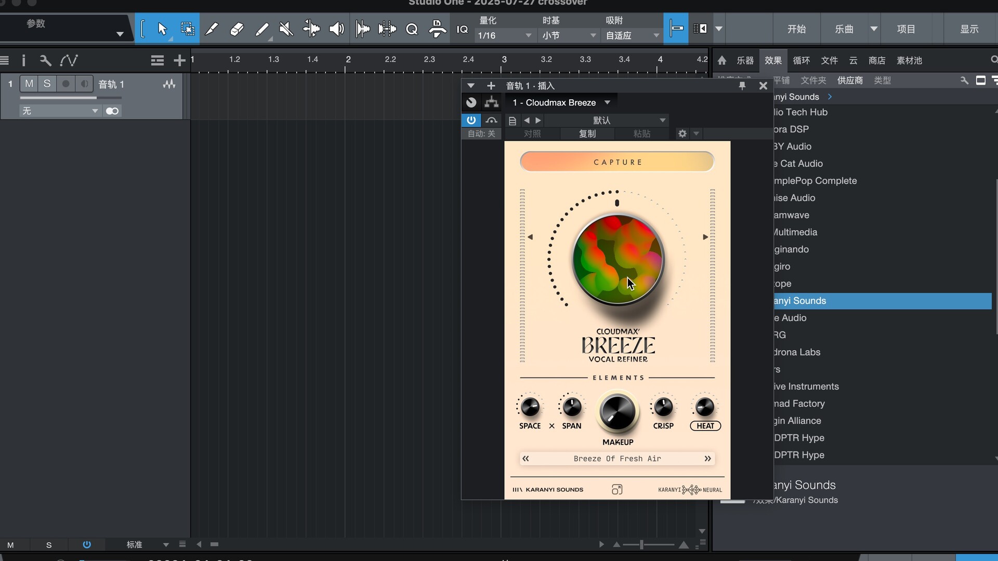
Task: Click the 复制 copy button
Action: tap(587, 134)
